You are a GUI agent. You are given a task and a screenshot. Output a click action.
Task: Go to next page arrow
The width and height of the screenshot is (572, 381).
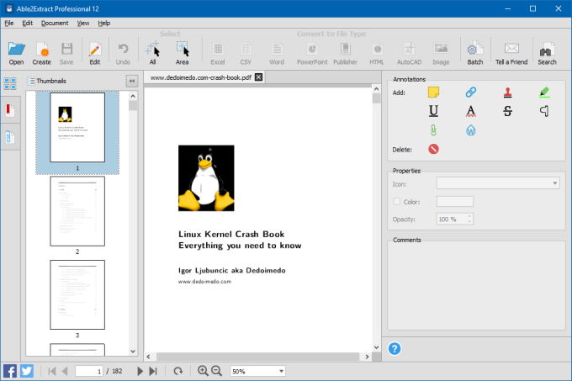[x=140, y=371]
